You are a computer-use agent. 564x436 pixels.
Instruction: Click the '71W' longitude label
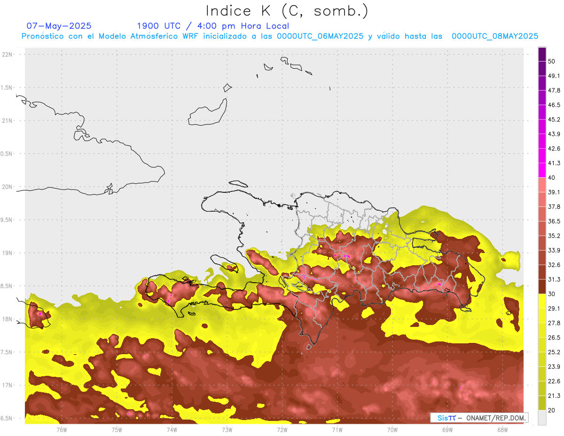coord(337,429)
